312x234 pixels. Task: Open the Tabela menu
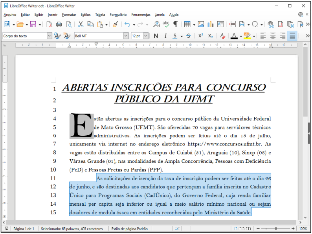(100, 15)
